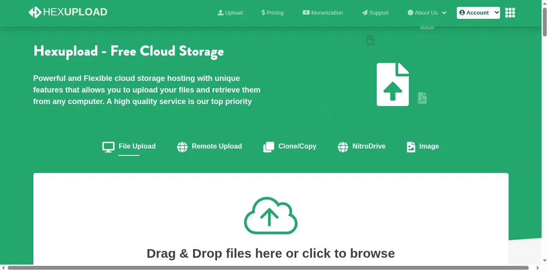Open the Monetization page
Image resolution: width=548 pixels, height=271 pixels.
327,12
